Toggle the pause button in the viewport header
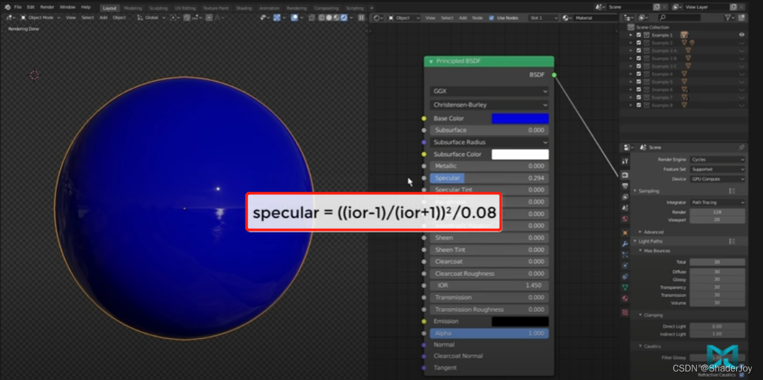 362,18
